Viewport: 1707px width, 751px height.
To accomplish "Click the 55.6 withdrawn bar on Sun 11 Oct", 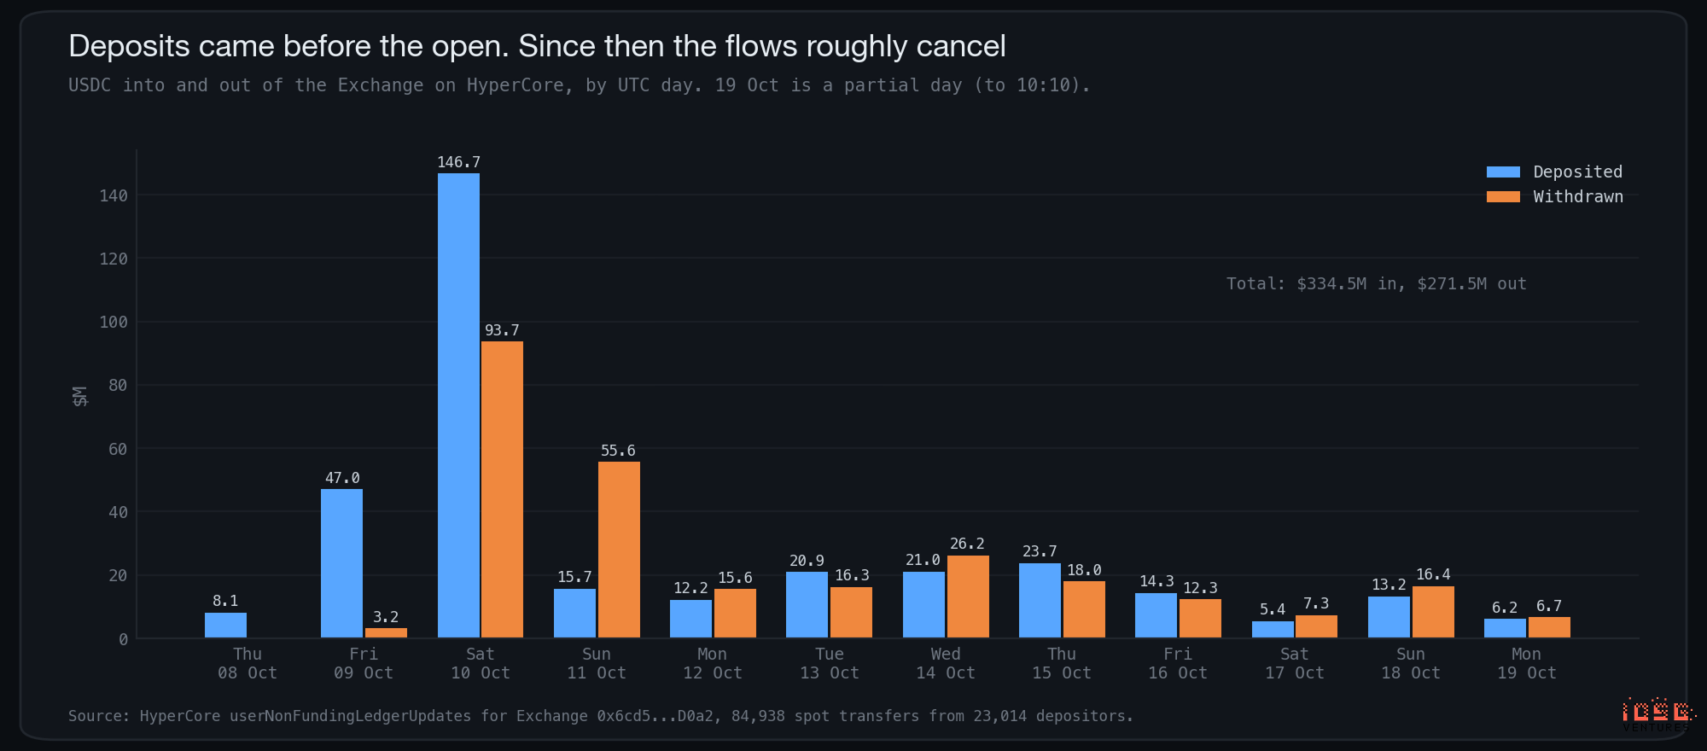I will [619, 550].
